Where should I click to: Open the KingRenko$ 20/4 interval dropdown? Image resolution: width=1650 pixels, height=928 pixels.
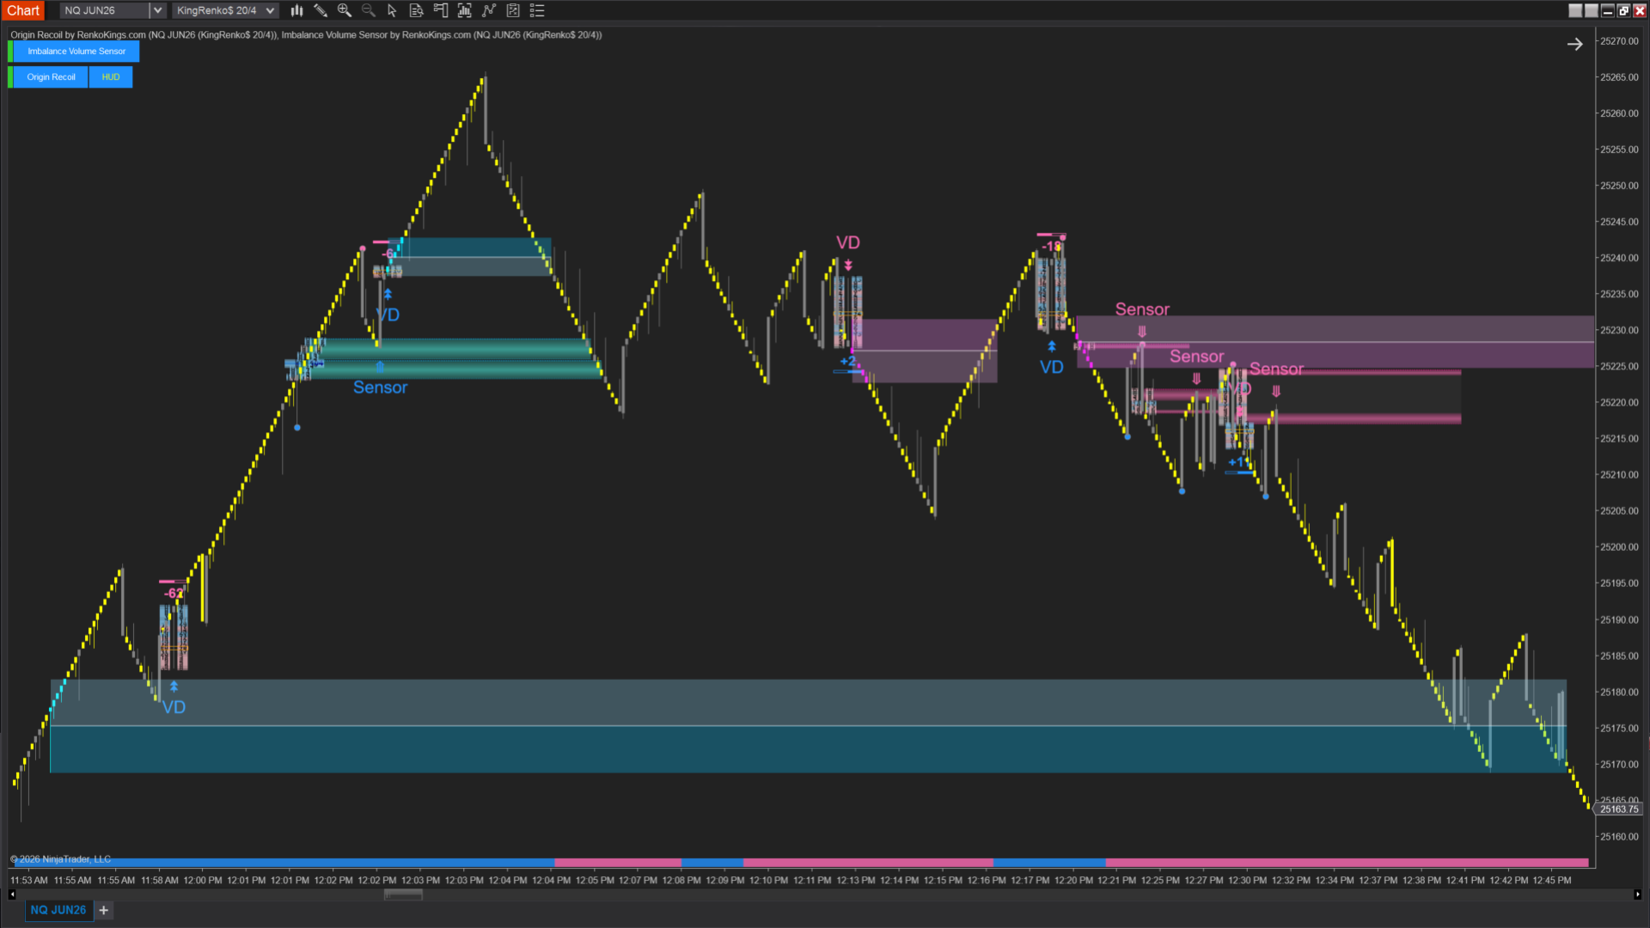[x=270, y=10]
